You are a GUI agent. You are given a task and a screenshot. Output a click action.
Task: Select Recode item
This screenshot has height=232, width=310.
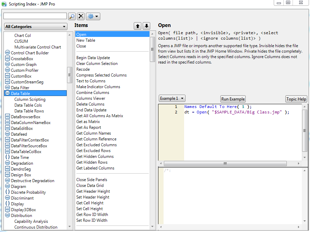click(83, 69)
